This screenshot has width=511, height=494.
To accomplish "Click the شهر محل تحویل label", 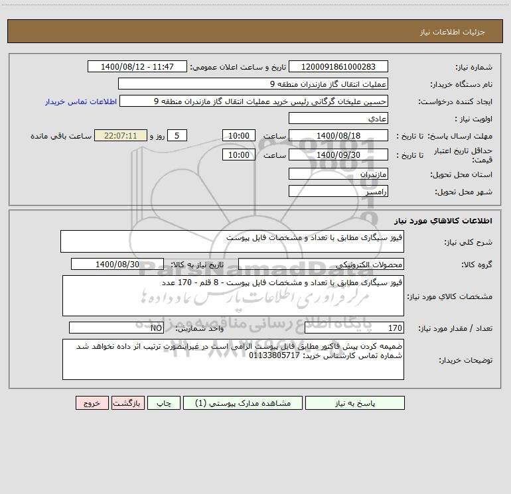I will tap(463, 192).
